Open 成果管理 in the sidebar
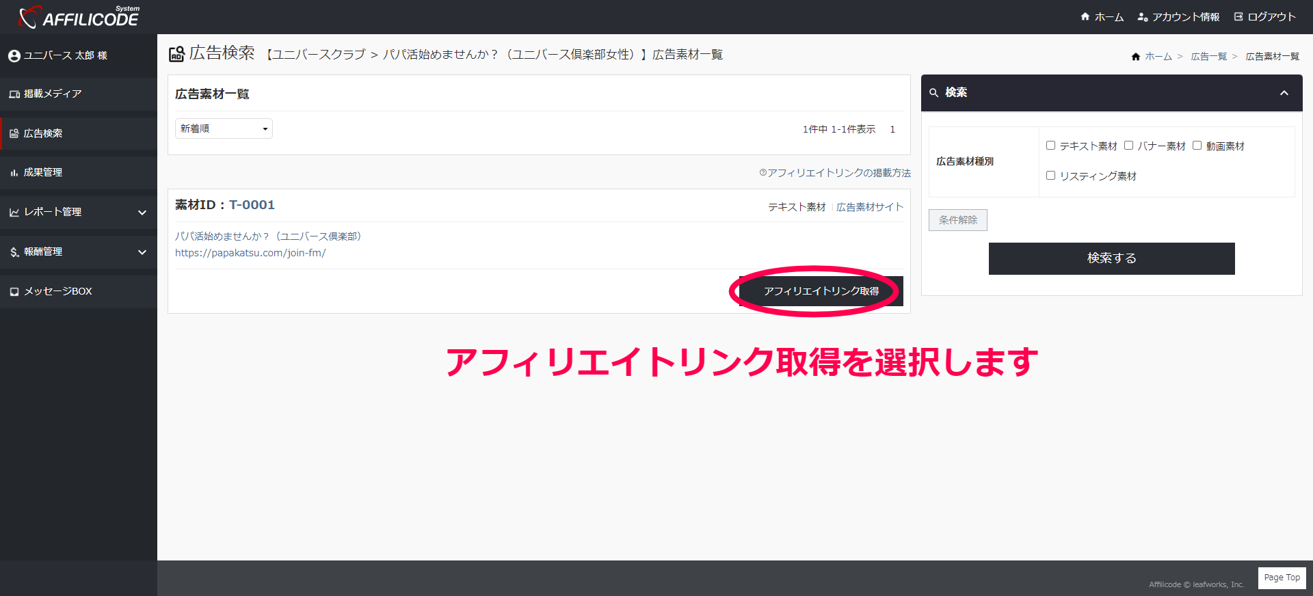Viewport: 1313px width, 596px height. 79,173
